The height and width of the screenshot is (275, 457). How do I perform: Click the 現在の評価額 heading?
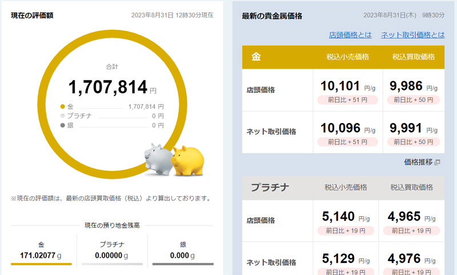pos(32,15)
